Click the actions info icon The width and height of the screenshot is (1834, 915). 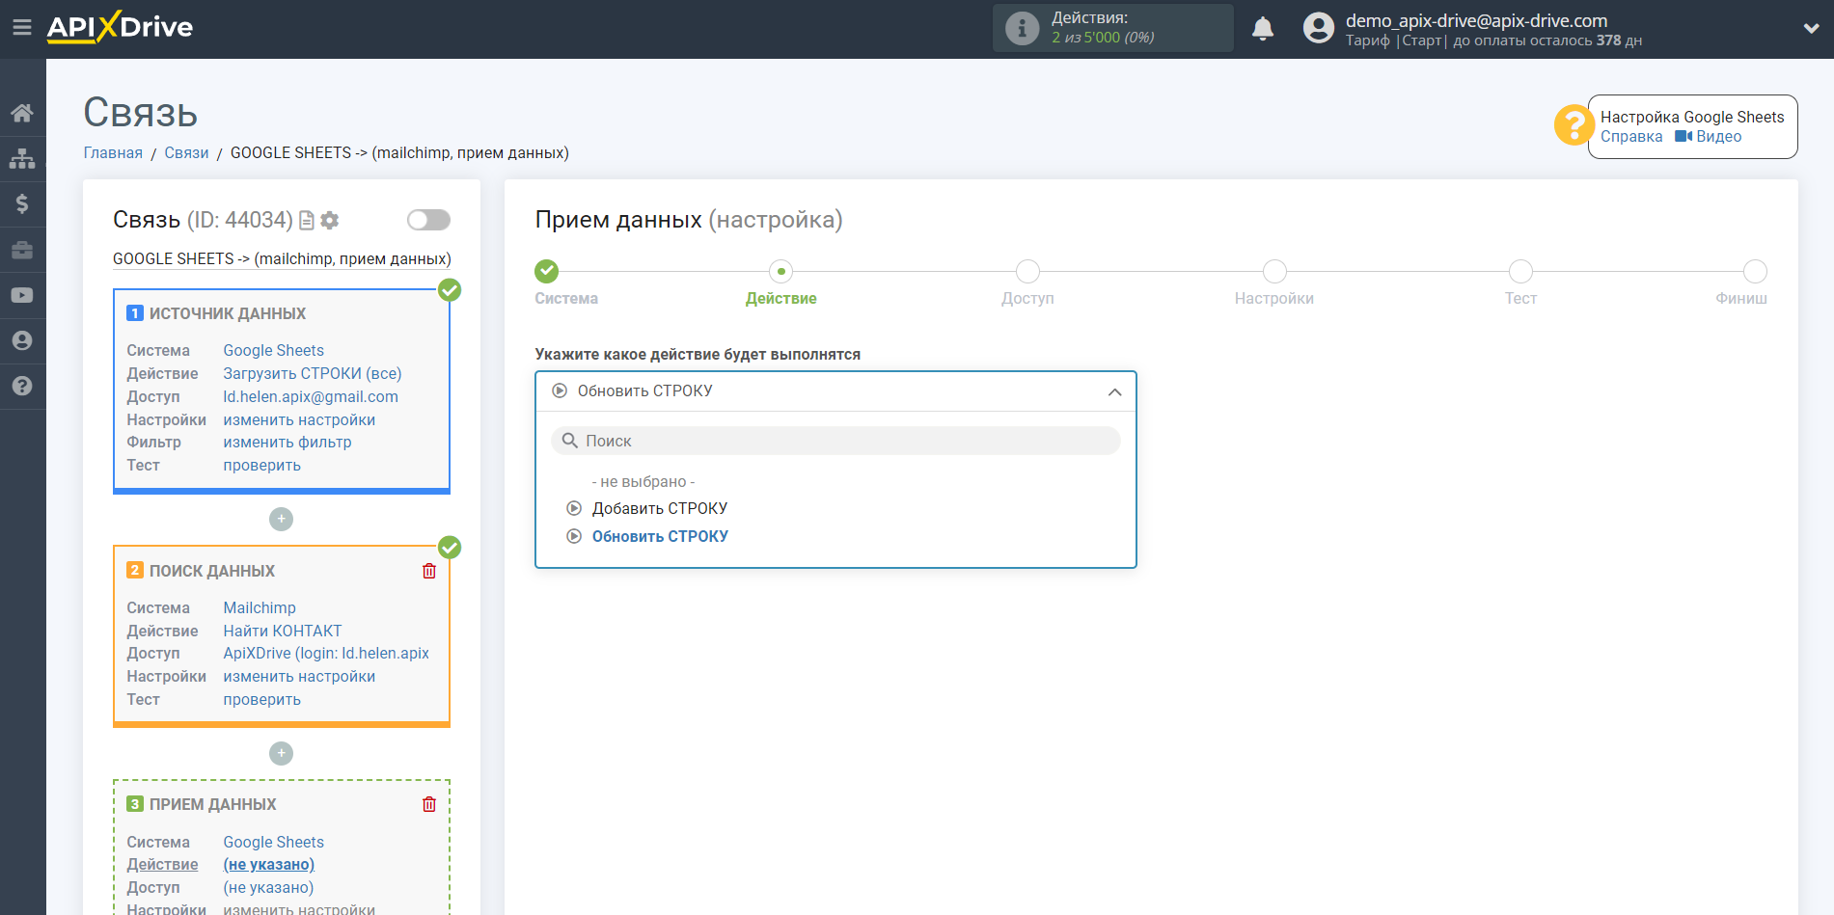[1022, 28]
